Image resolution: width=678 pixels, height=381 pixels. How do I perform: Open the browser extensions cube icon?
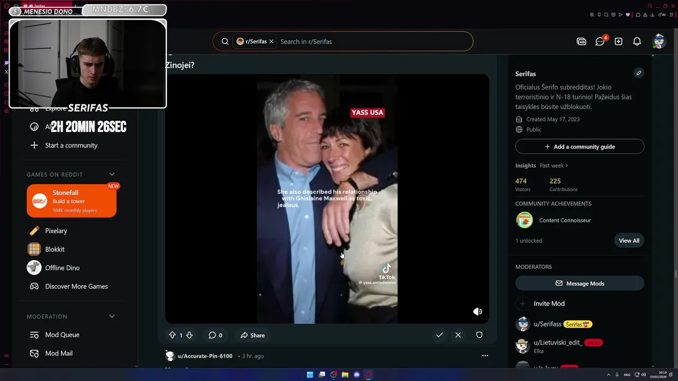[x=638, y=15]
